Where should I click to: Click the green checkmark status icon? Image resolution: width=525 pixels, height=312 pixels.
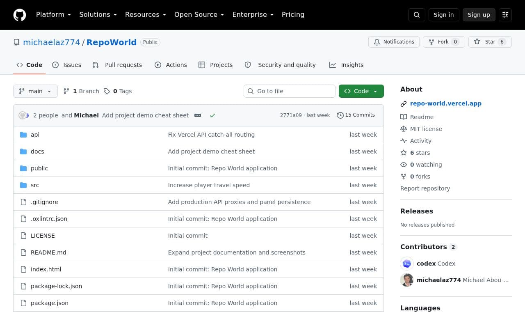click(x=212, y=115)
